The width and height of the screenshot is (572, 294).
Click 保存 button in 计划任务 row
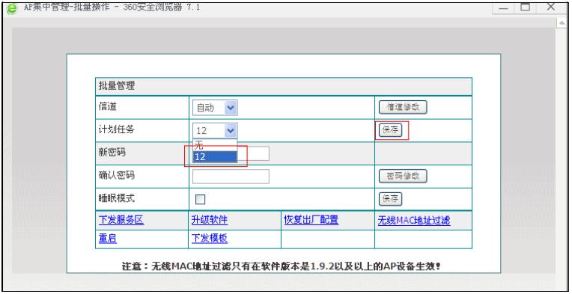pyautogui.click(x=390, y=130)
